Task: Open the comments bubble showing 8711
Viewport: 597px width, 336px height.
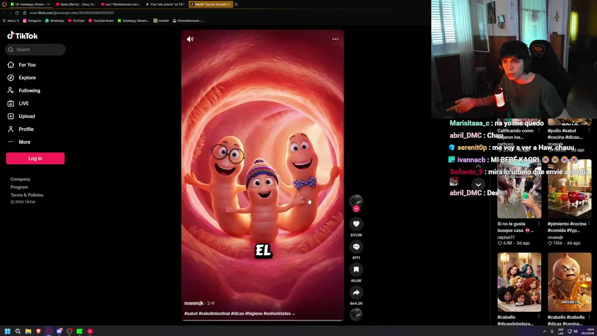Action: [x=356, y=247]
